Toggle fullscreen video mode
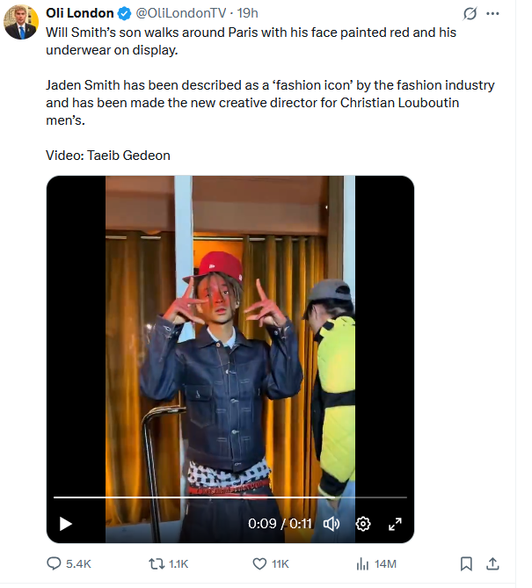 (395, 524)
